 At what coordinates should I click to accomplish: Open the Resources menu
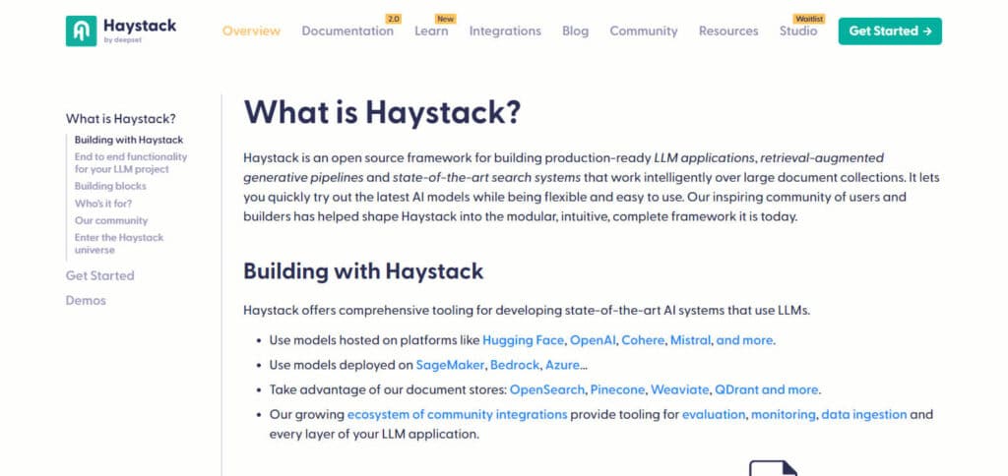pyautogui.click(x=728, y=30)
